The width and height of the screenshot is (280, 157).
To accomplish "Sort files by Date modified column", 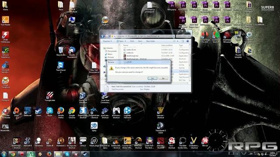I will pos(167,45).
